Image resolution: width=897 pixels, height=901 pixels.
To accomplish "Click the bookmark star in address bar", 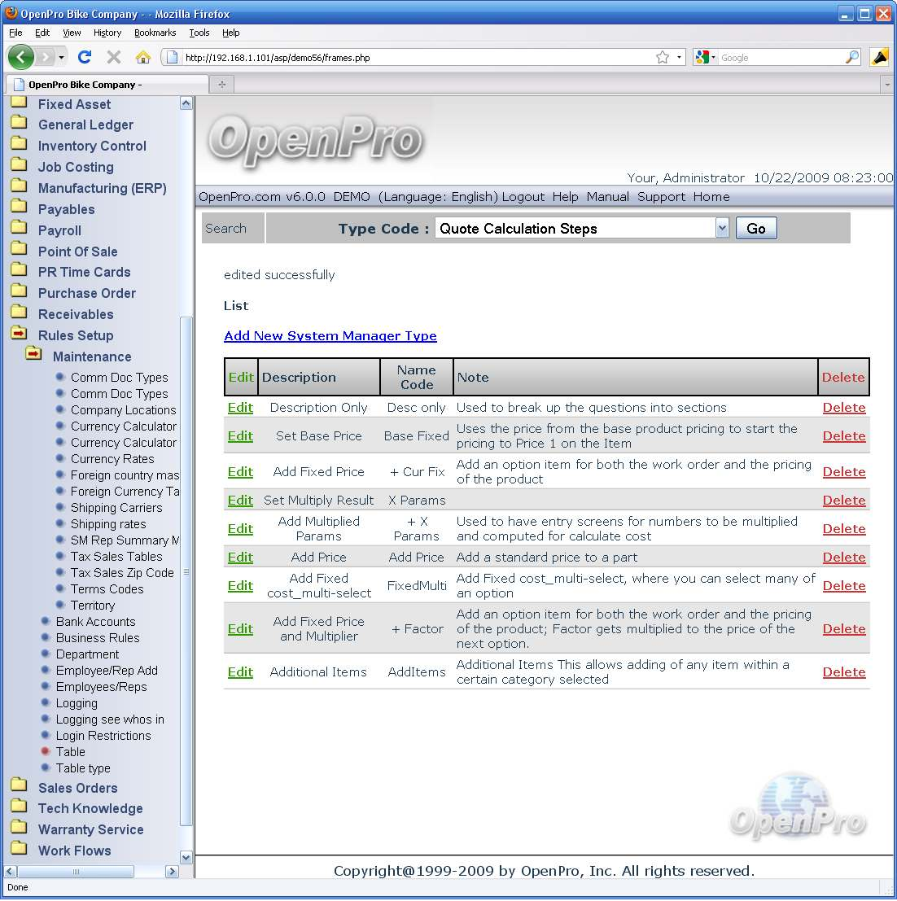I will tap(663, 58).
